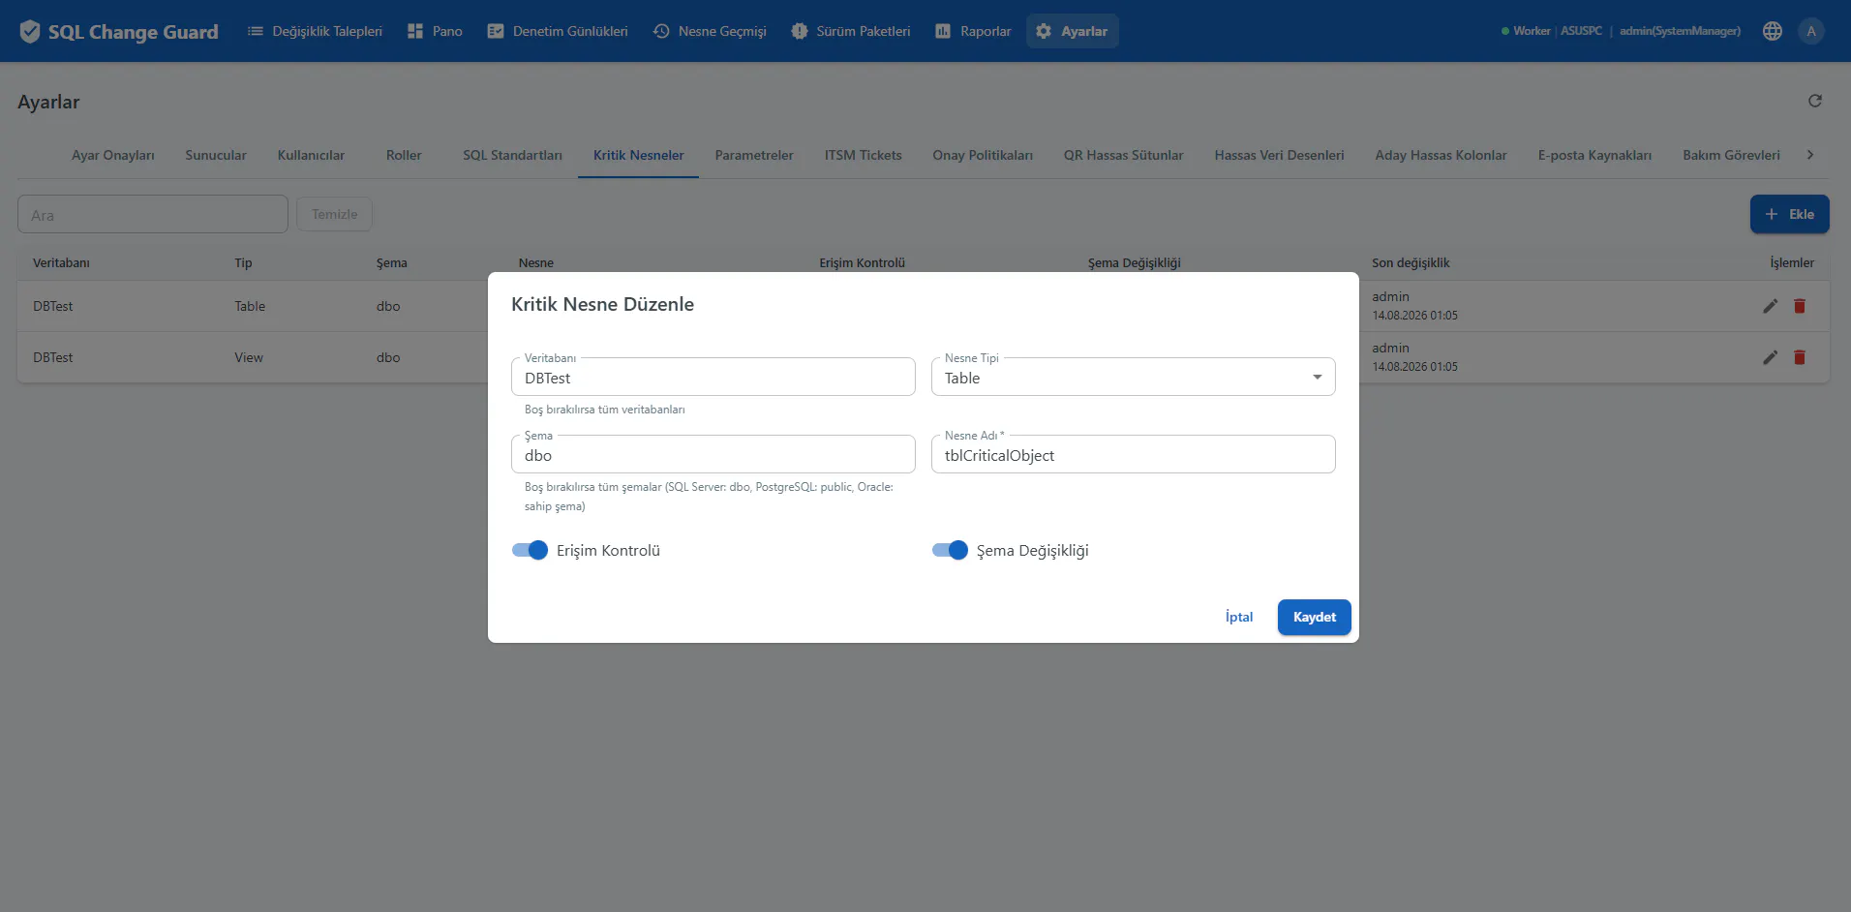Click the Ara search field
Screen dimensions: 1851x912
coord(153,214)
